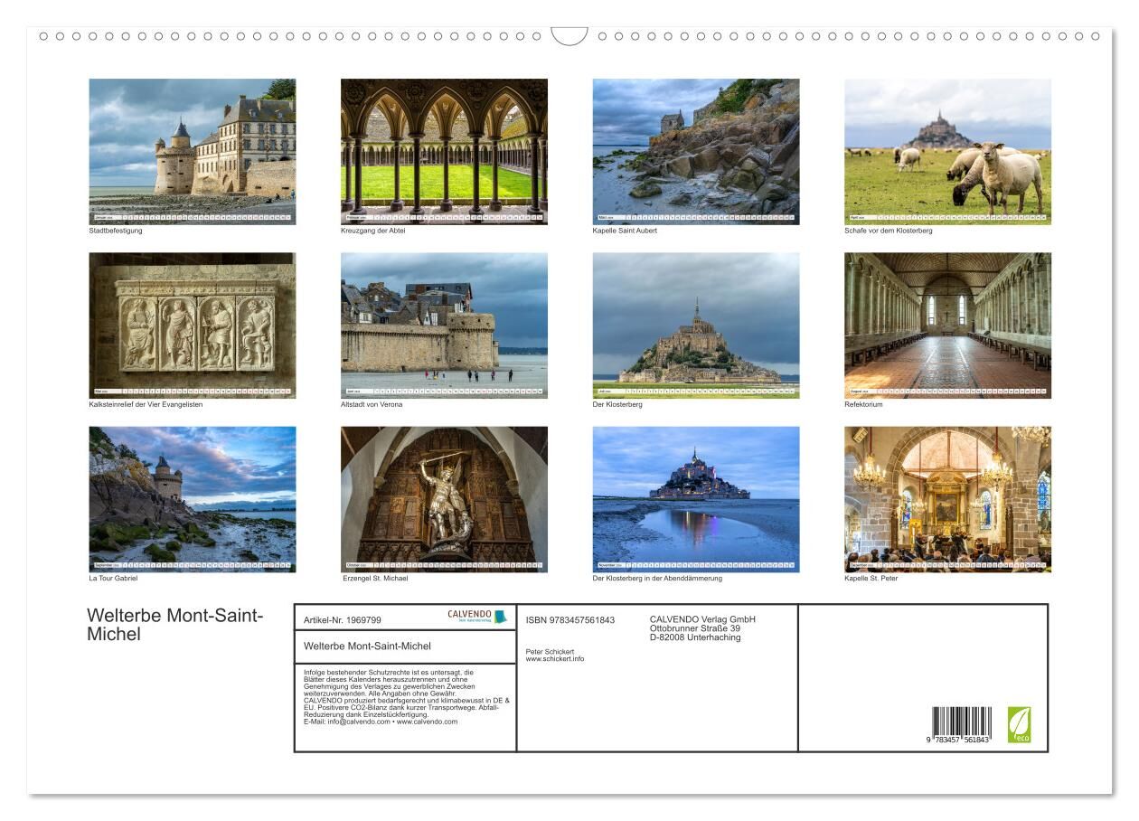This screenshot has height=821, width=1139.
Task: Open the Kreuzgang der Abtei photo
Action: click(x=444, y=150)
